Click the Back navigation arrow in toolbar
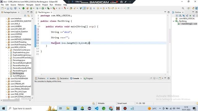The width and height of the screenshot is (198, 111). (x=116, y=8)
